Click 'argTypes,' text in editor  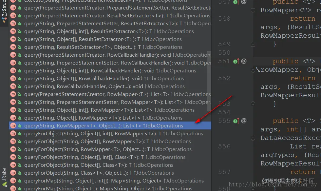click(x=279, y=155)
